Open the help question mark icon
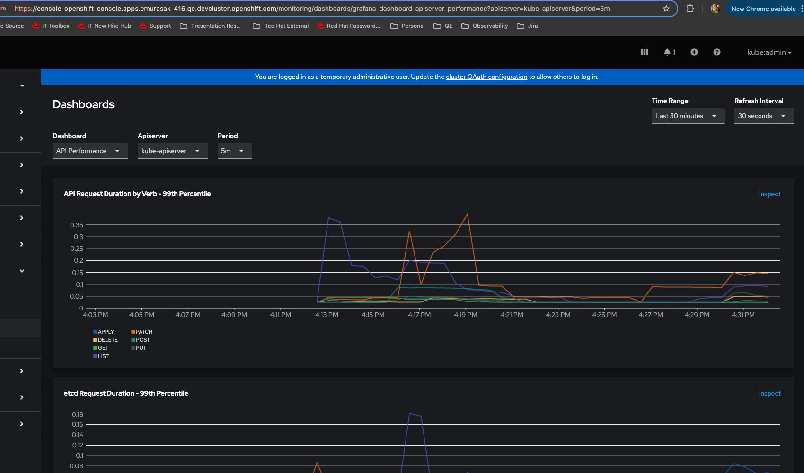804x473 pixels. pyautogui.click(x=716, y=52)
